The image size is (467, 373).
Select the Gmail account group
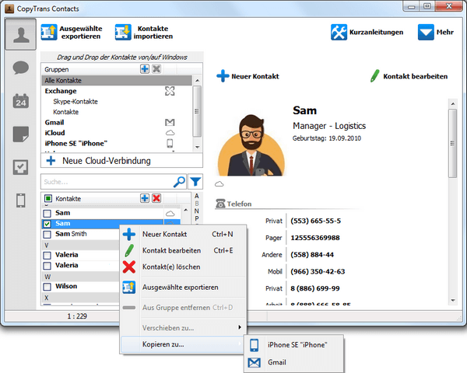pyautogui.click(x=54, y=122)
